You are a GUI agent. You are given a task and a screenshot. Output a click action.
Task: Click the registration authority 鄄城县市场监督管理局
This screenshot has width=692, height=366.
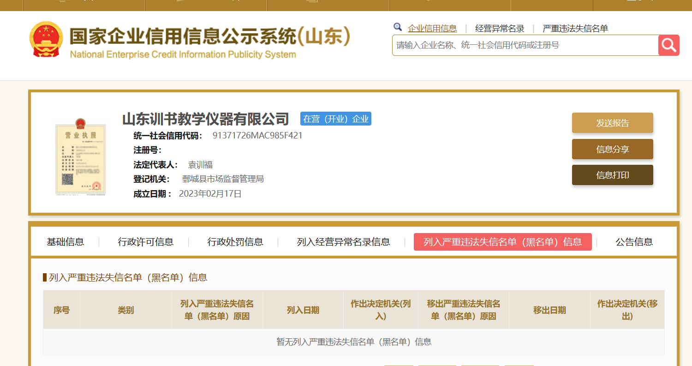click(223, 179)
